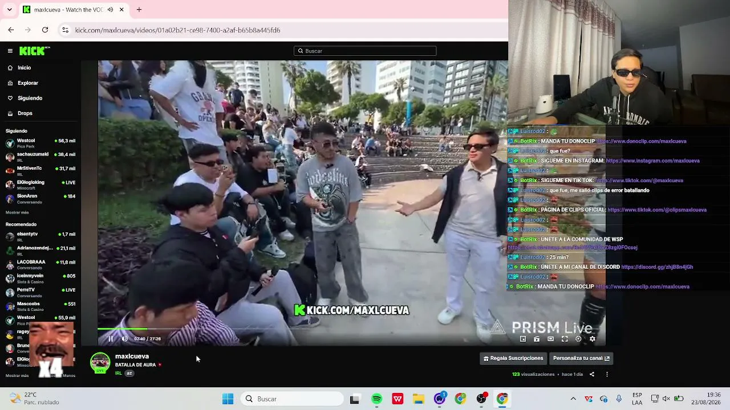Expand followed list with first Mostrar más
Viewport: 730px width, 410px height.
pos(17,212)
